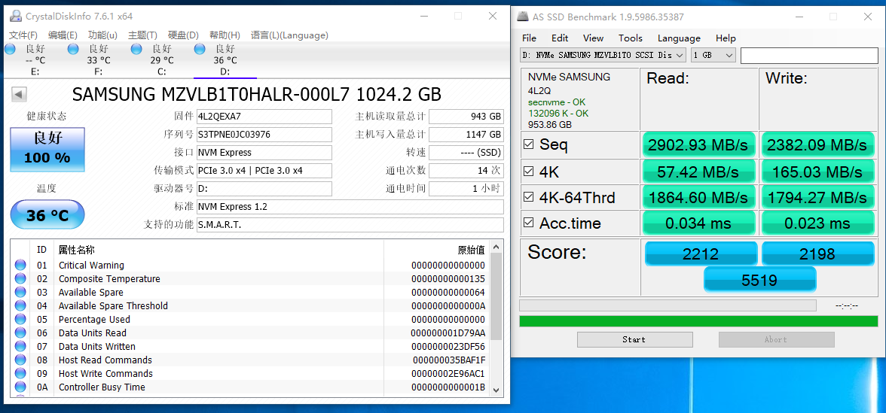The width and height of the screenshot is (886, 413).
Task: Click status orb for Composite Temperature row
Action: 20,278
